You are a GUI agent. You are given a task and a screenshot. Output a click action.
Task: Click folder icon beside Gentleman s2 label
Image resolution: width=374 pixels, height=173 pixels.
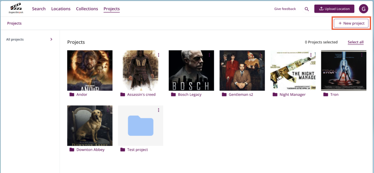point(224,94)
